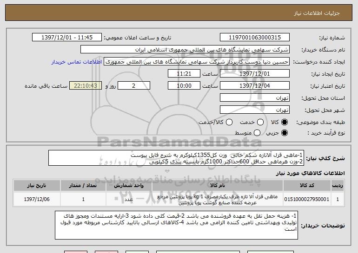Click the remaining days field showing 2
This screenshot has width=358, height=253.
[x=134, y=86]
